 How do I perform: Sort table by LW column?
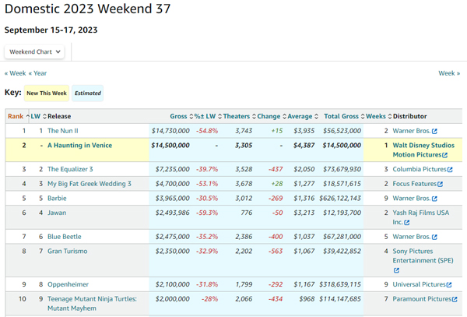38,116
